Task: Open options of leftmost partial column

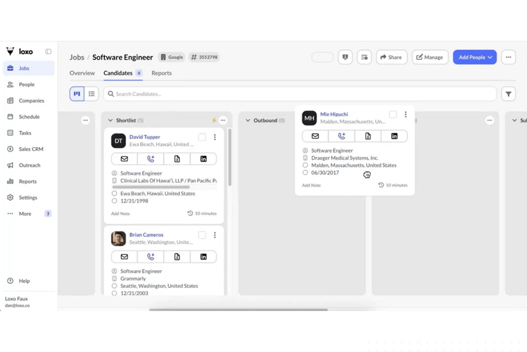Action: pyautogui.click(x=85, y=120)
